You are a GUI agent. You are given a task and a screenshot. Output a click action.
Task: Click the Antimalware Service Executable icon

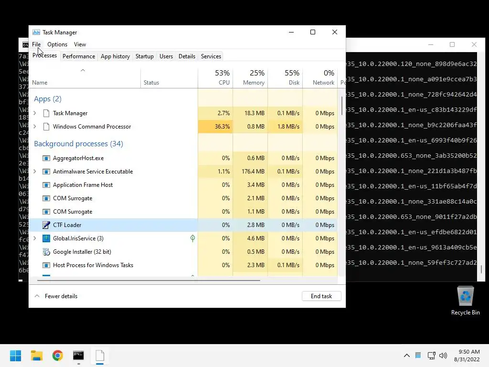click(46, 172)
